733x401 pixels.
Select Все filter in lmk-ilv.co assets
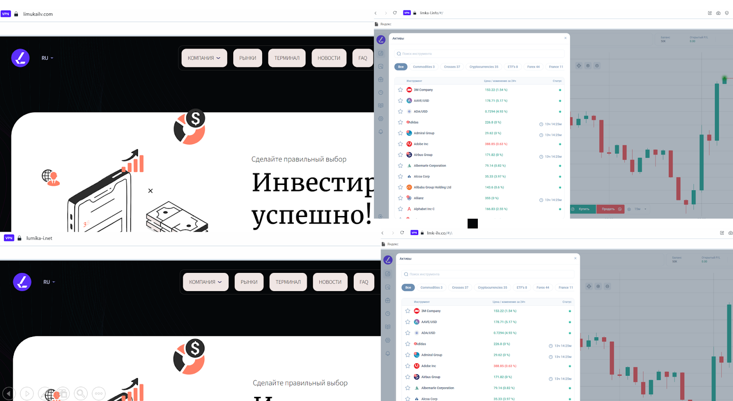[408, 287]
